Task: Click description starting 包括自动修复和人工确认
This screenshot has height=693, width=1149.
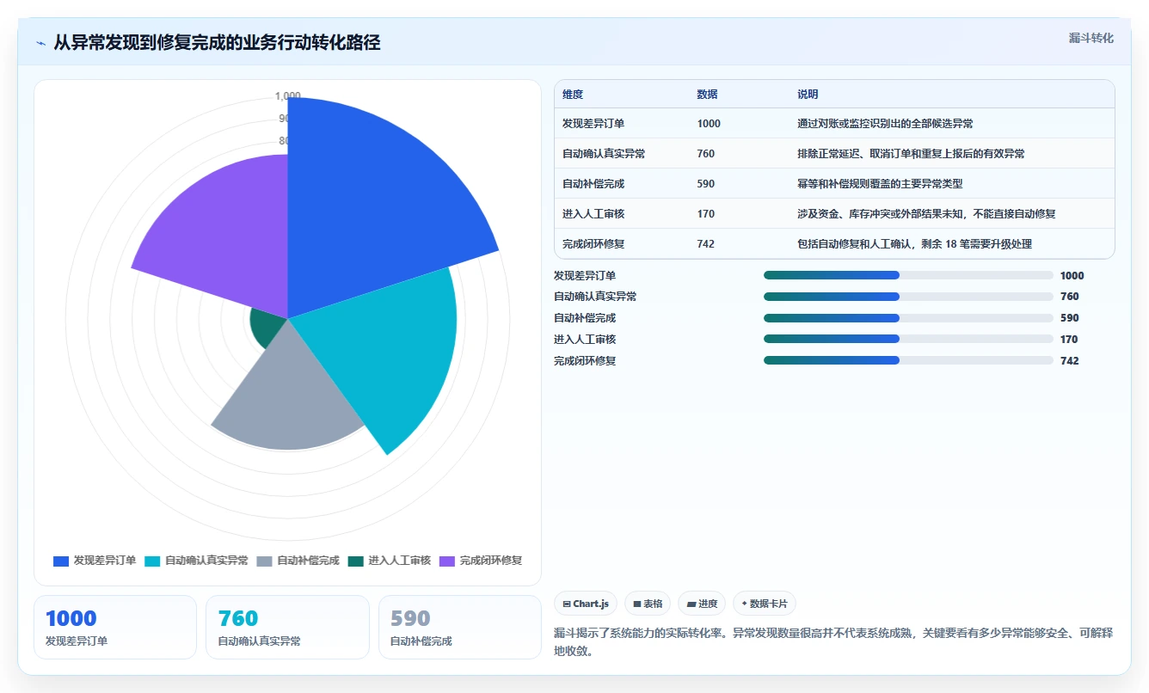Action: [914, 244]
